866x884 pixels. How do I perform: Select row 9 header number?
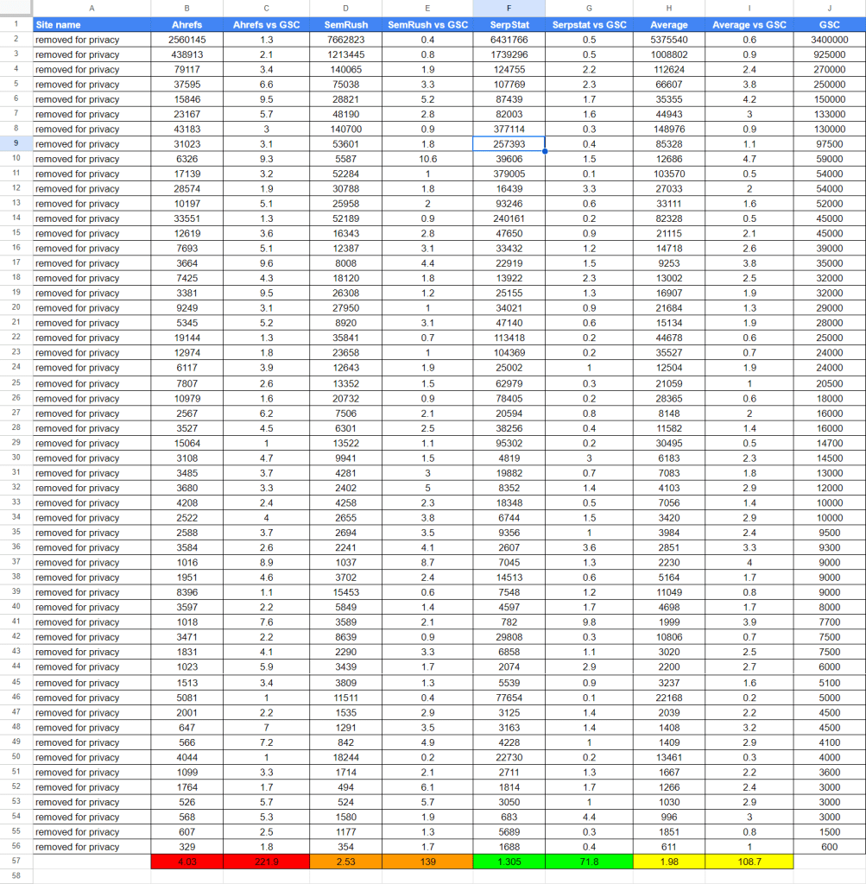(x=16, y=144)
